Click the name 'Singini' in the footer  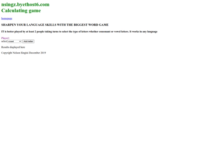click(25, 53)
